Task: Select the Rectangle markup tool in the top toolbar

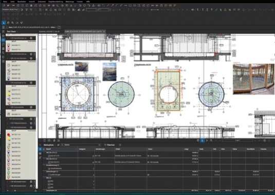Action: [130, 6]
